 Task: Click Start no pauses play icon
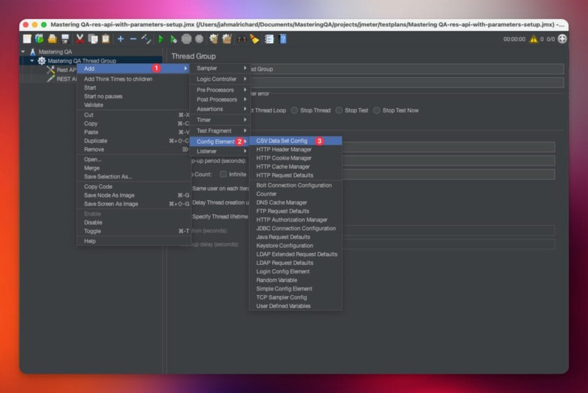point(173,39)
